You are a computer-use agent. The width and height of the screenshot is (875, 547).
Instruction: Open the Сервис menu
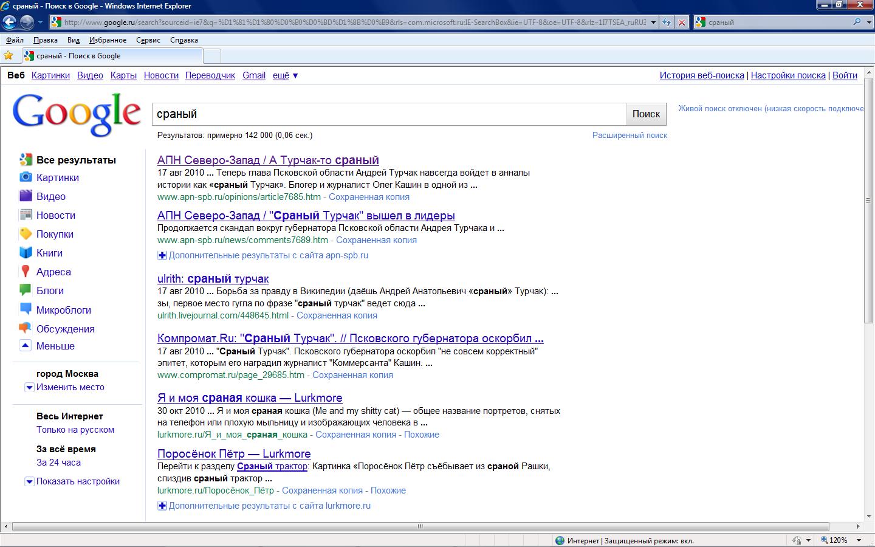(148, 40)
